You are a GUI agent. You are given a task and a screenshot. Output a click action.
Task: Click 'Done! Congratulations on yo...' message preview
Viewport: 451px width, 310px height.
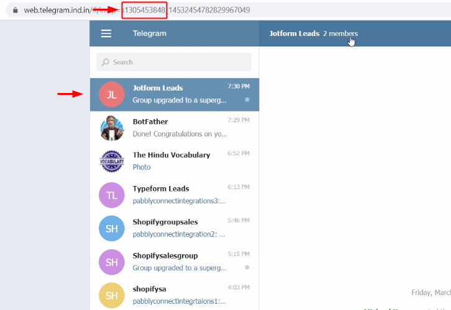180,134
